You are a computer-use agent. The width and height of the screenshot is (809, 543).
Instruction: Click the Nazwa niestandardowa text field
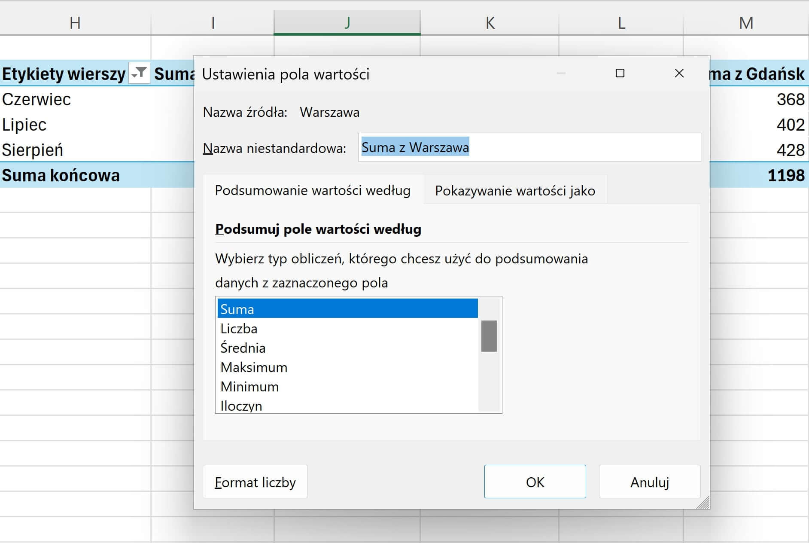[x=529, y=147]
